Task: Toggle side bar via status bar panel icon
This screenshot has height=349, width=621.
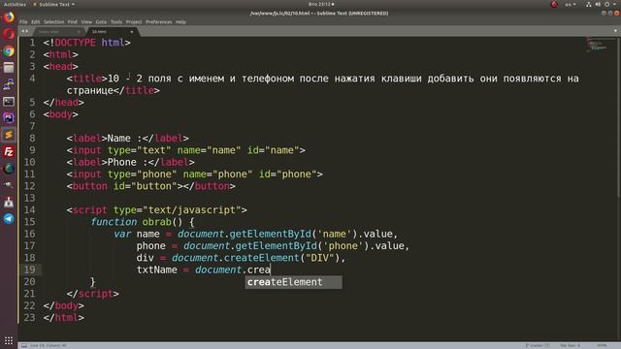Action: [24, 345]
